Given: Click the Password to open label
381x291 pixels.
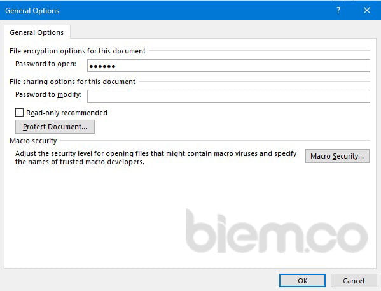Looking at the screenshot, I should click(46, 64).
